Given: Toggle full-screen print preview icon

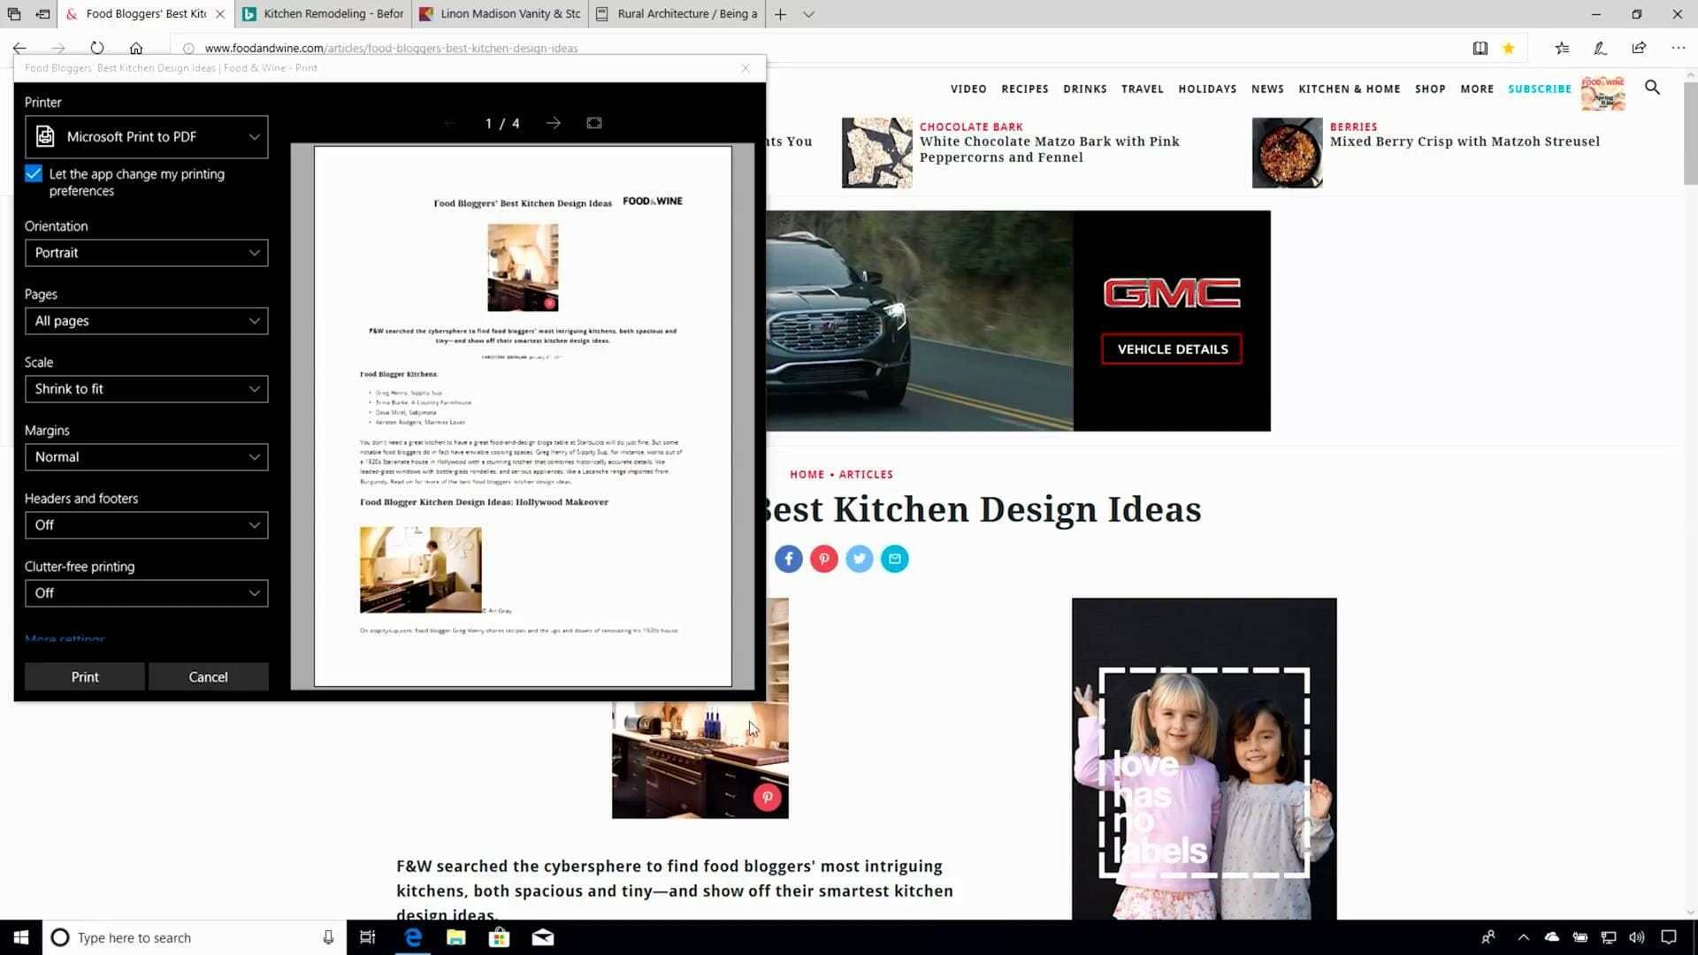Looking at the screenshot, I should click(x=594, y=123).
